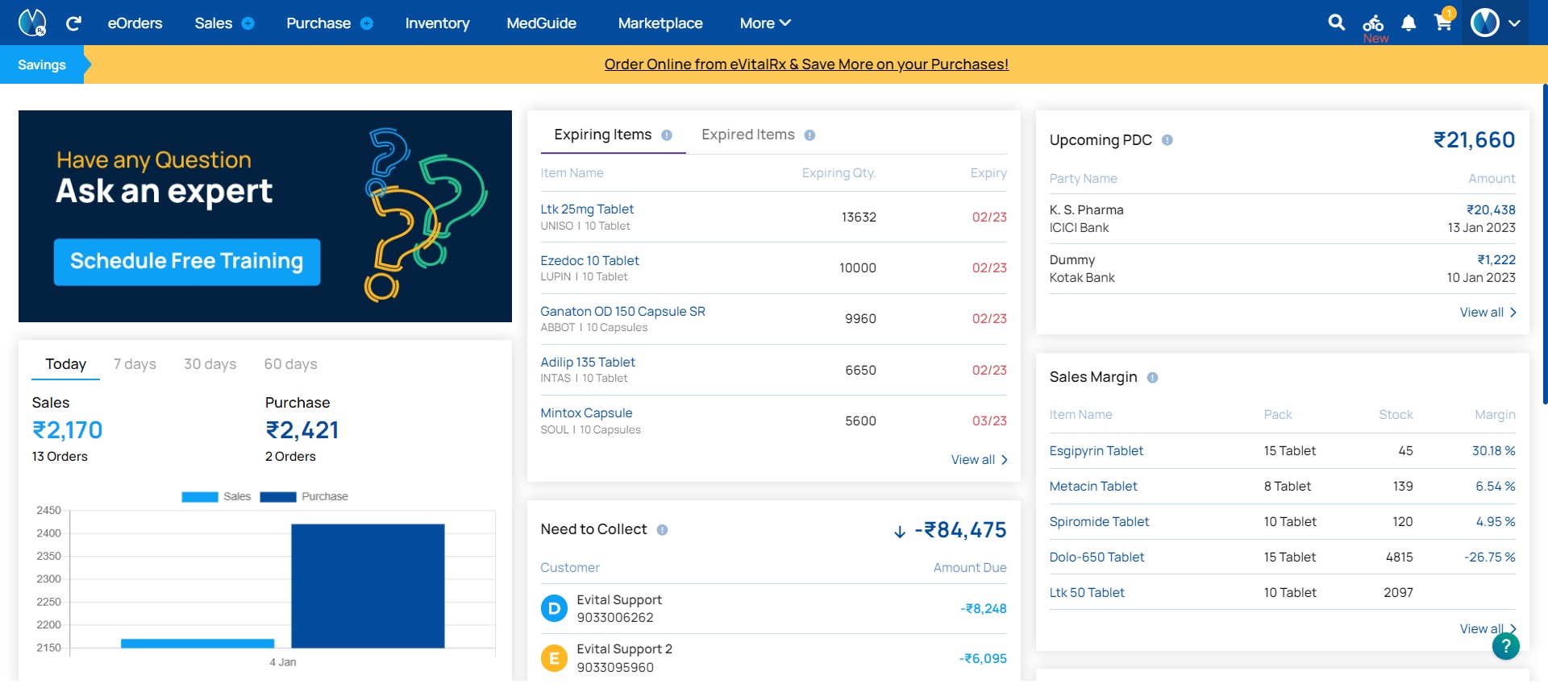
Task: Open Dolo-650 Tablet margin link
Action: (x=1096, y=557)
